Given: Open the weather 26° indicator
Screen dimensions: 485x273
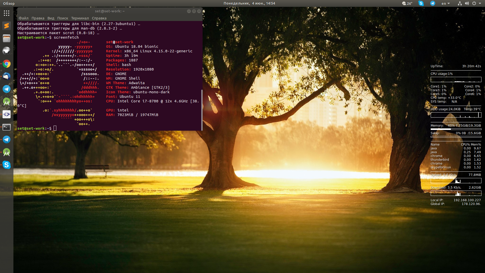Looking at the screenshot, I should coord(407,3).
